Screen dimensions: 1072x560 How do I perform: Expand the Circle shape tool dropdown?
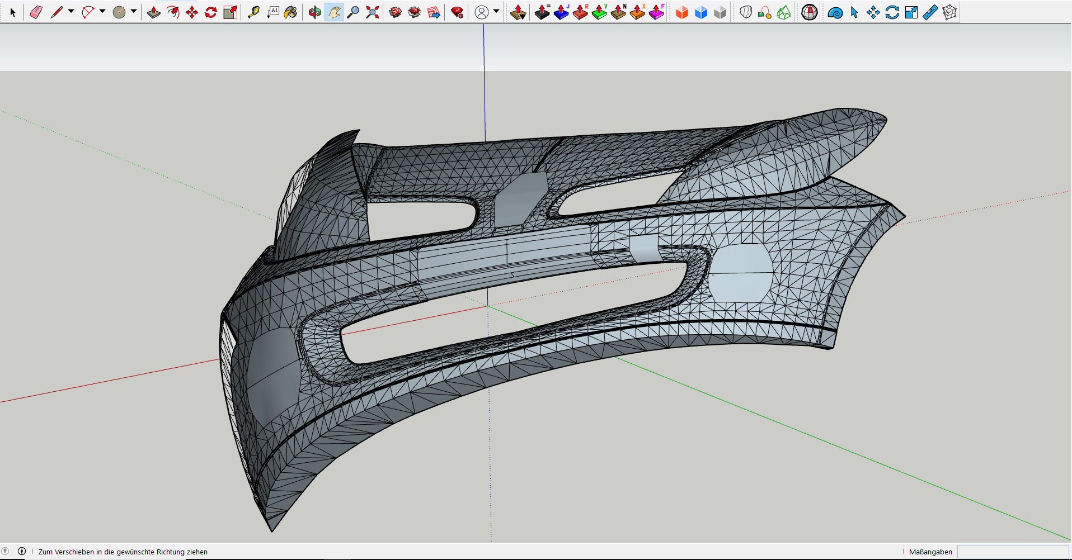[x=134, y=11]
